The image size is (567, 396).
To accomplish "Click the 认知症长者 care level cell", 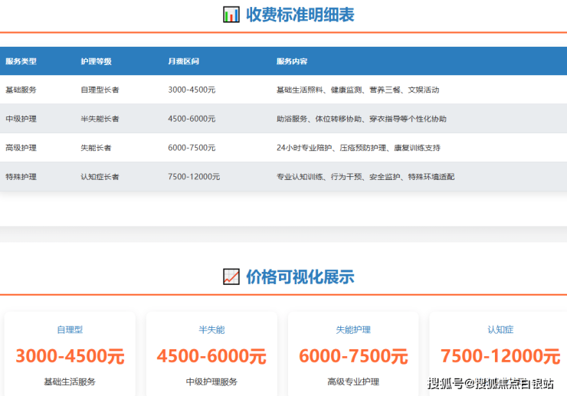I will coord(100,177).
